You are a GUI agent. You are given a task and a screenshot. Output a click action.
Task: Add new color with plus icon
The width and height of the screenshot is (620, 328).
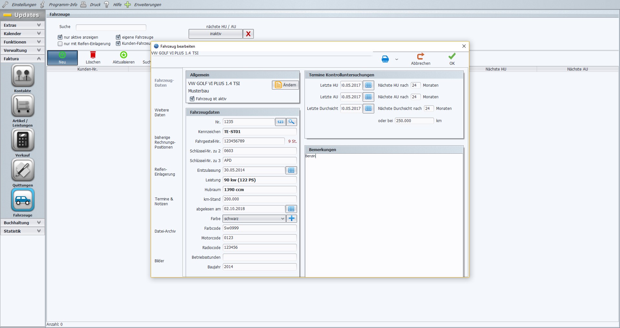292,218
